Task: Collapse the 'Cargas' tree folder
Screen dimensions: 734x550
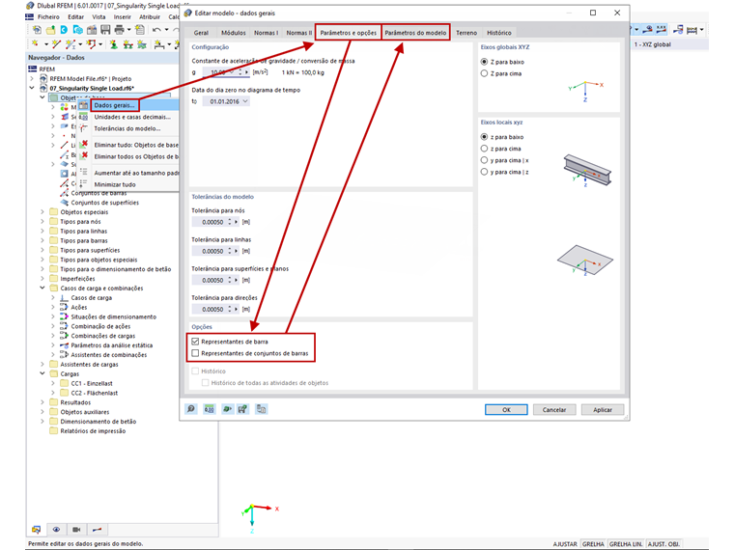Action: coord(42,373)
